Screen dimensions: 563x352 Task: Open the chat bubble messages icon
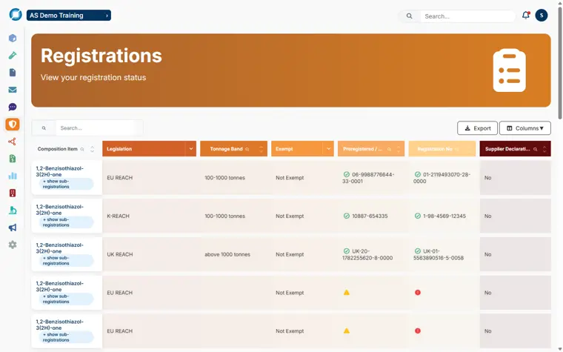coord(13,107)
